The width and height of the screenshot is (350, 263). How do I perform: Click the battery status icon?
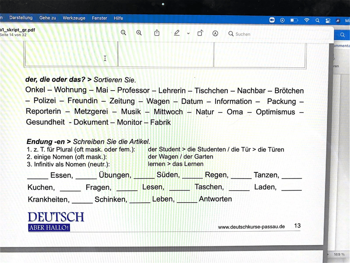click(x=294, y=20)
